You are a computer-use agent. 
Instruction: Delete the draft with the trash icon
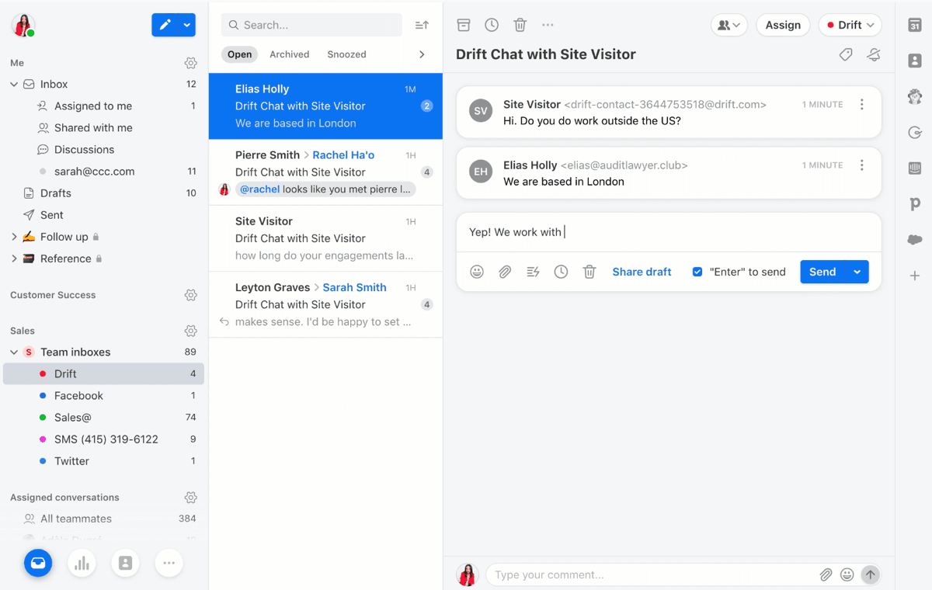[x=589, y=272]
